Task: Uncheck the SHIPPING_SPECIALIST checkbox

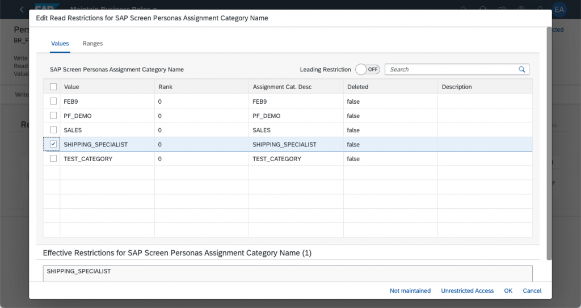Action: 53,144
